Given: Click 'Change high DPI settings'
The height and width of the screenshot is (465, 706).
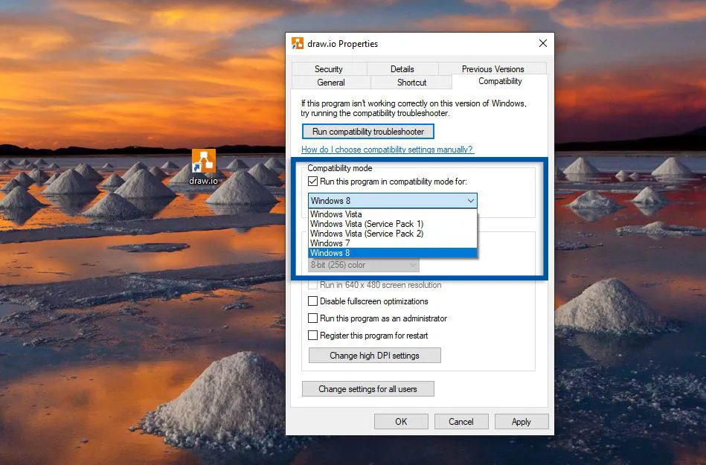Looking at the screenshot, I should click(374, 355).
